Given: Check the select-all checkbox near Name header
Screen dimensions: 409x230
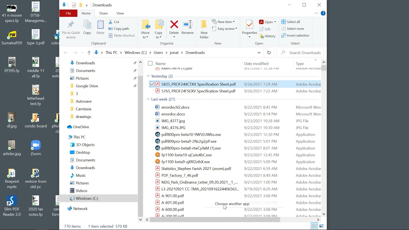Looking at the screenshot, I should (150, 63).
